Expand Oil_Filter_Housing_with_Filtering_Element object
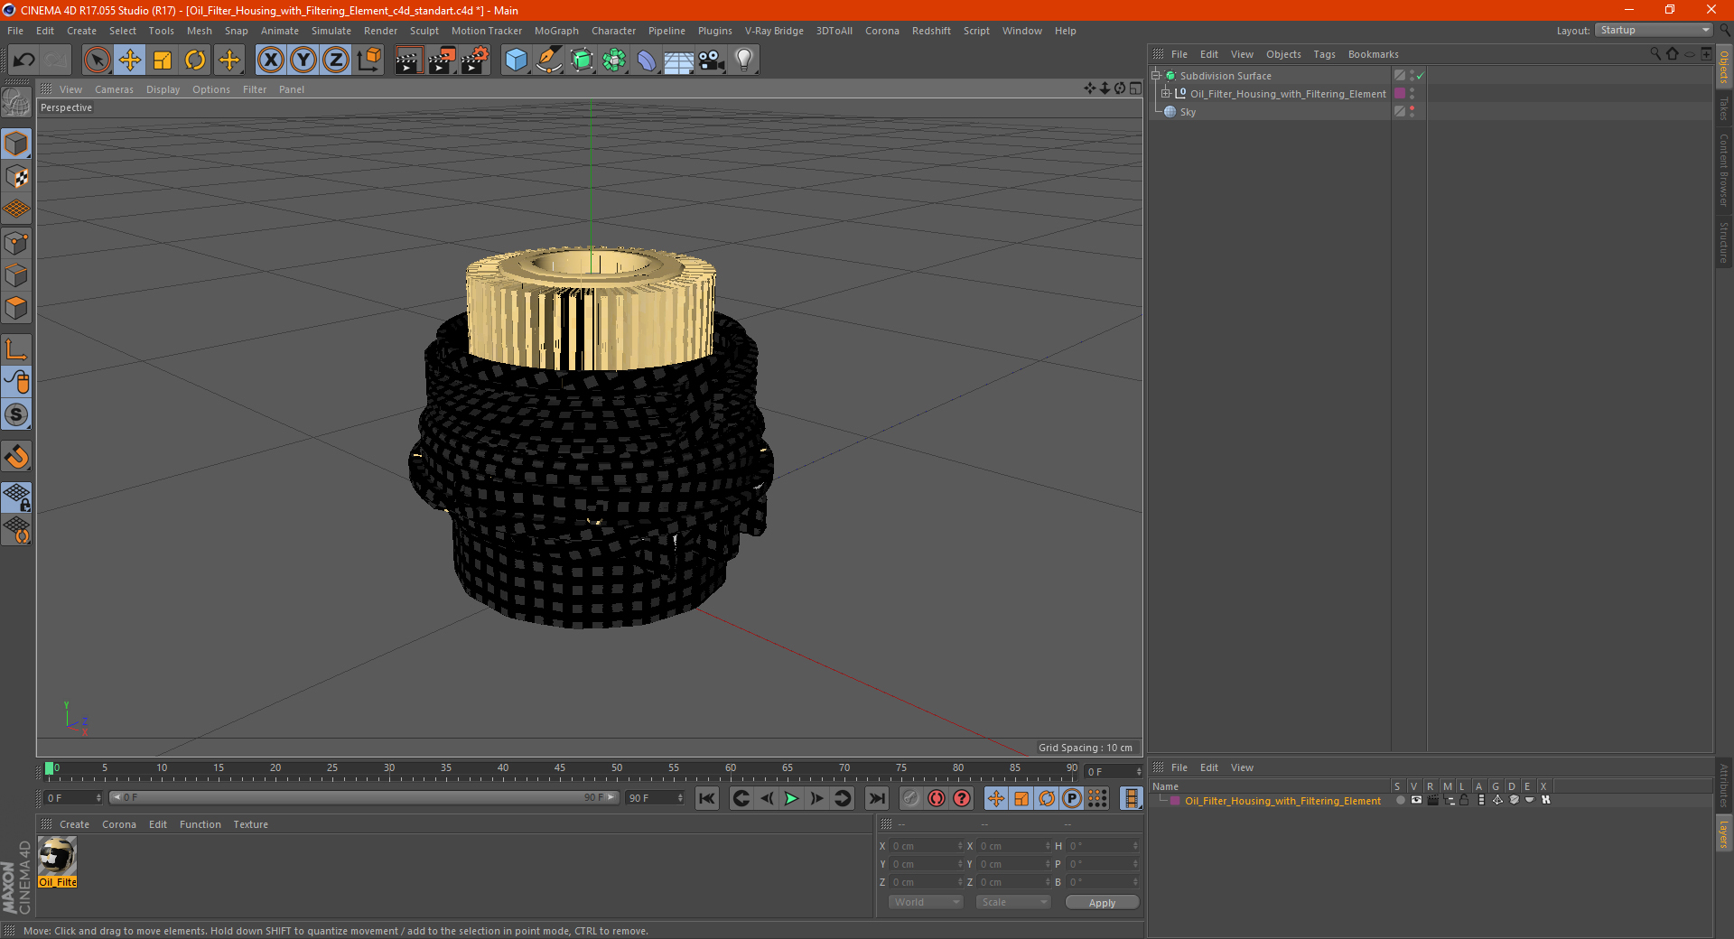This screenshot has height=939, width=1734. point(1165,94)
